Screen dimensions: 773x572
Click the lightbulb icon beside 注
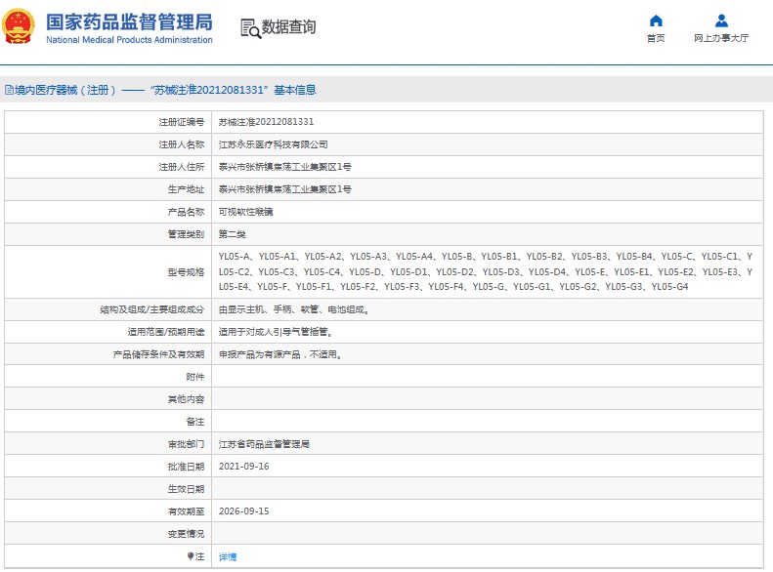pos(191,555)
